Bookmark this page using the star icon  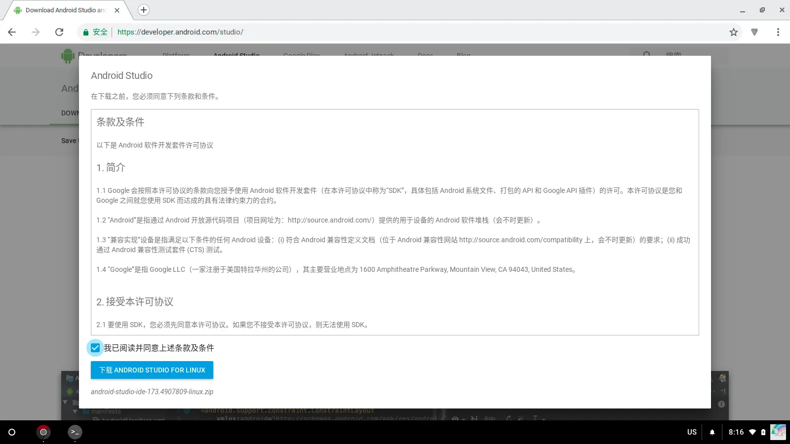[x=734, y=32]
